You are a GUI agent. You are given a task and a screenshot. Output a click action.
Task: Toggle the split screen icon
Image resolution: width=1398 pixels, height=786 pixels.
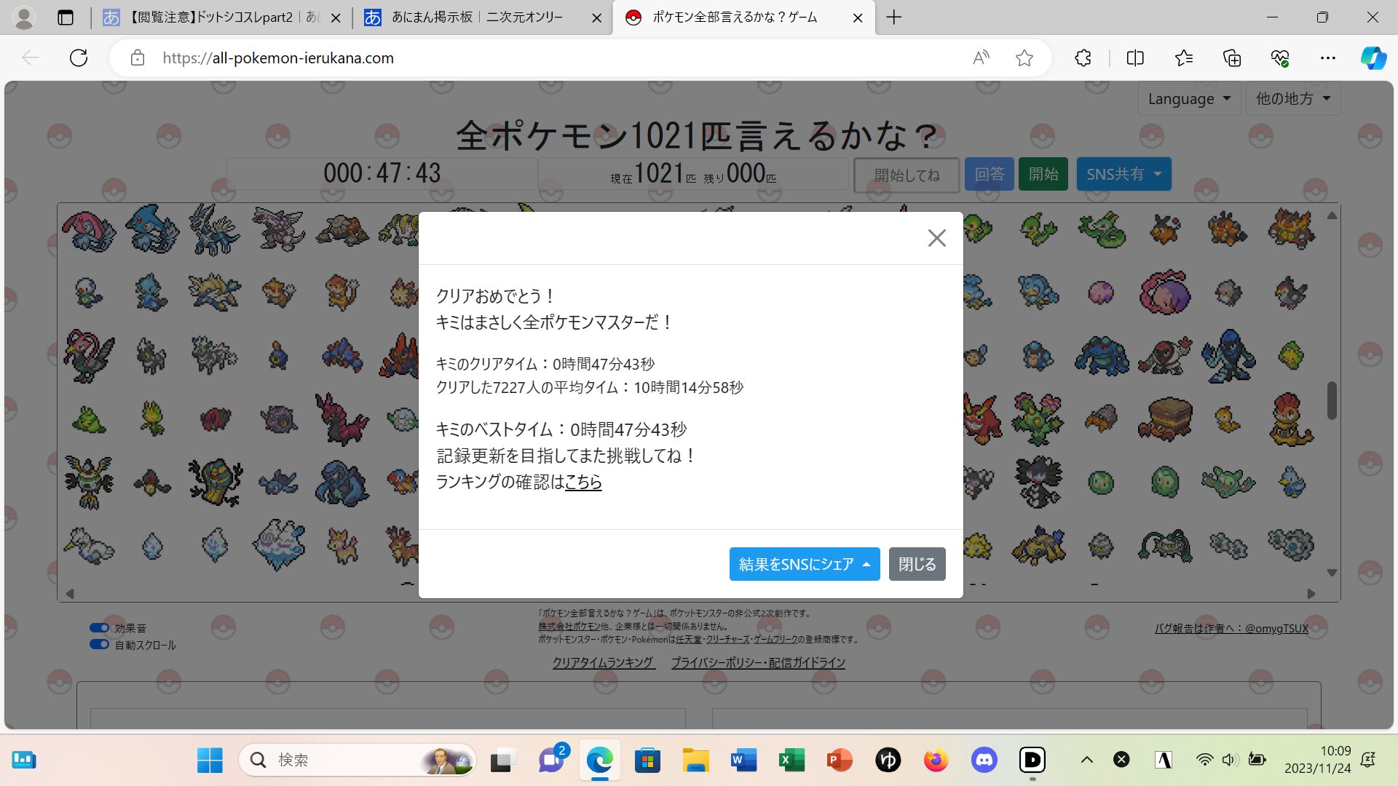pyautogui.click(x=1135, y=57)
